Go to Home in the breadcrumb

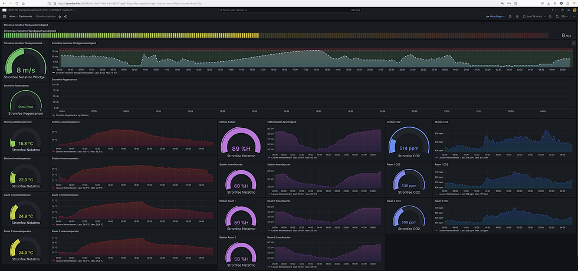(x=12, y=16)
